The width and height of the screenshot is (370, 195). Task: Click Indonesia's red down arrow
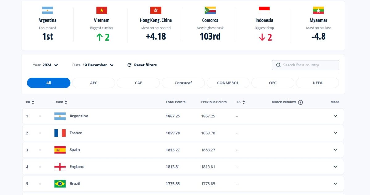[x=262, y=37]
